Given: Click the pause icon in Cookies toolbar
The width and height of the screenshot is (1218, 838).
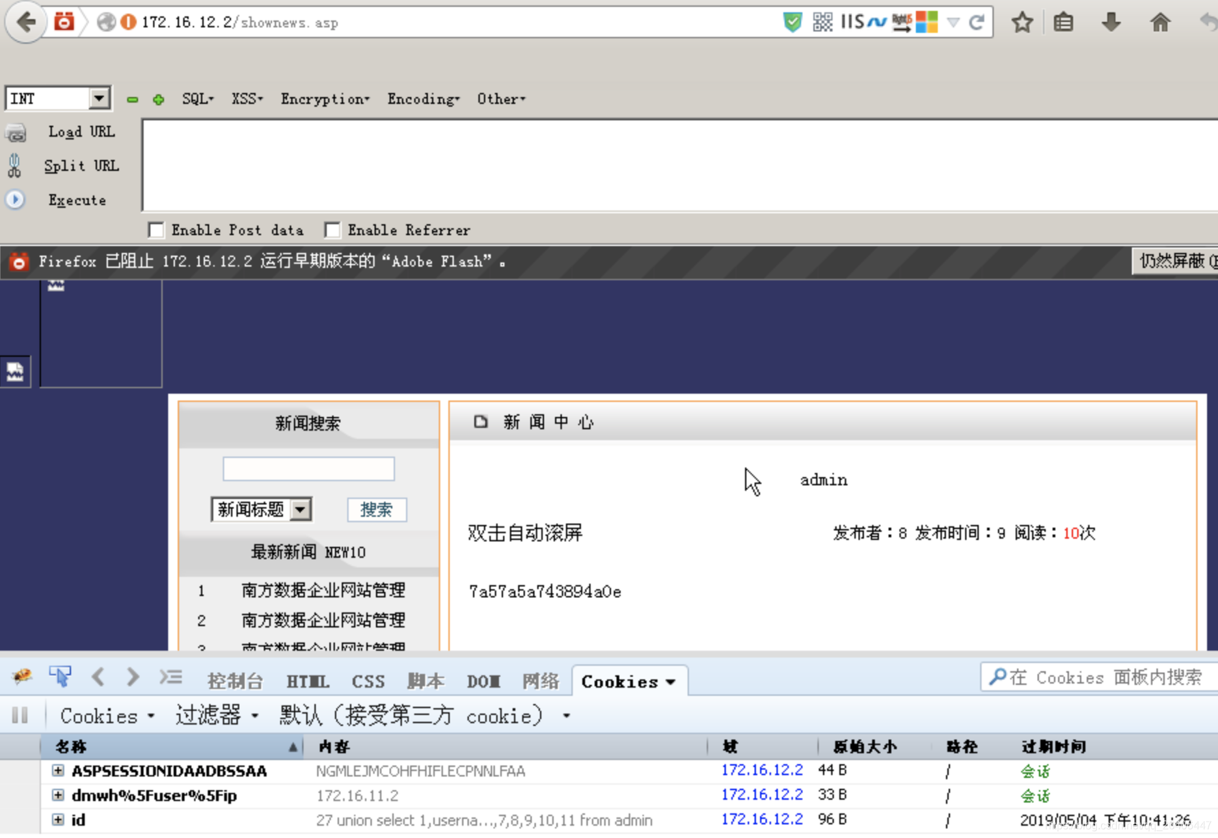Looking at the screenshot, I should (x=20, y=716).
